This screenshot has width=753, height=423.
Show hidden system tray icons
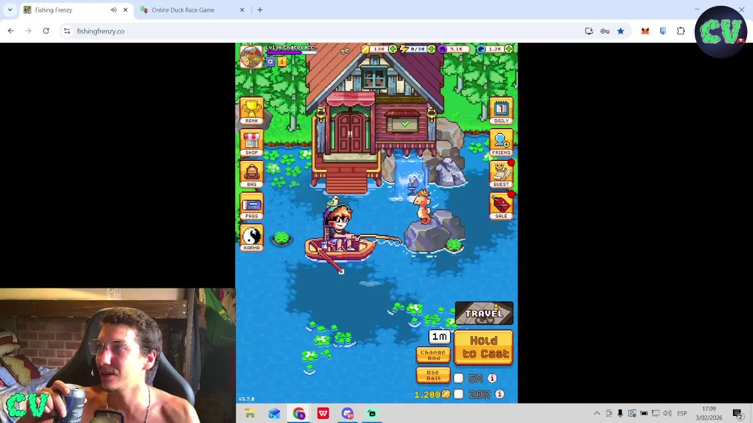597,414
